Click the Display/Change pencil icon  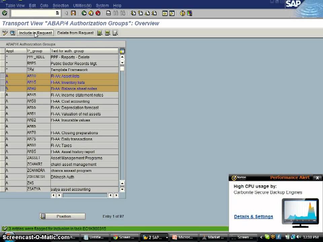[x=5, y=33]
